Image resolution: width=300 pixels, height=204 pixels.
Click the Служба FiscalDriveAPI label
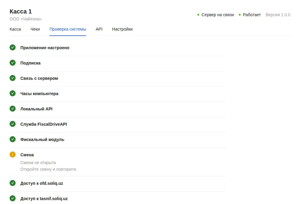[x=43, y=124]
